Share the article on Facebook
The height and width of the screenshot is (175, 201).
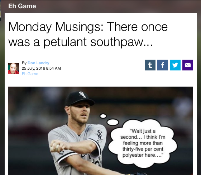tap(163, 65)
